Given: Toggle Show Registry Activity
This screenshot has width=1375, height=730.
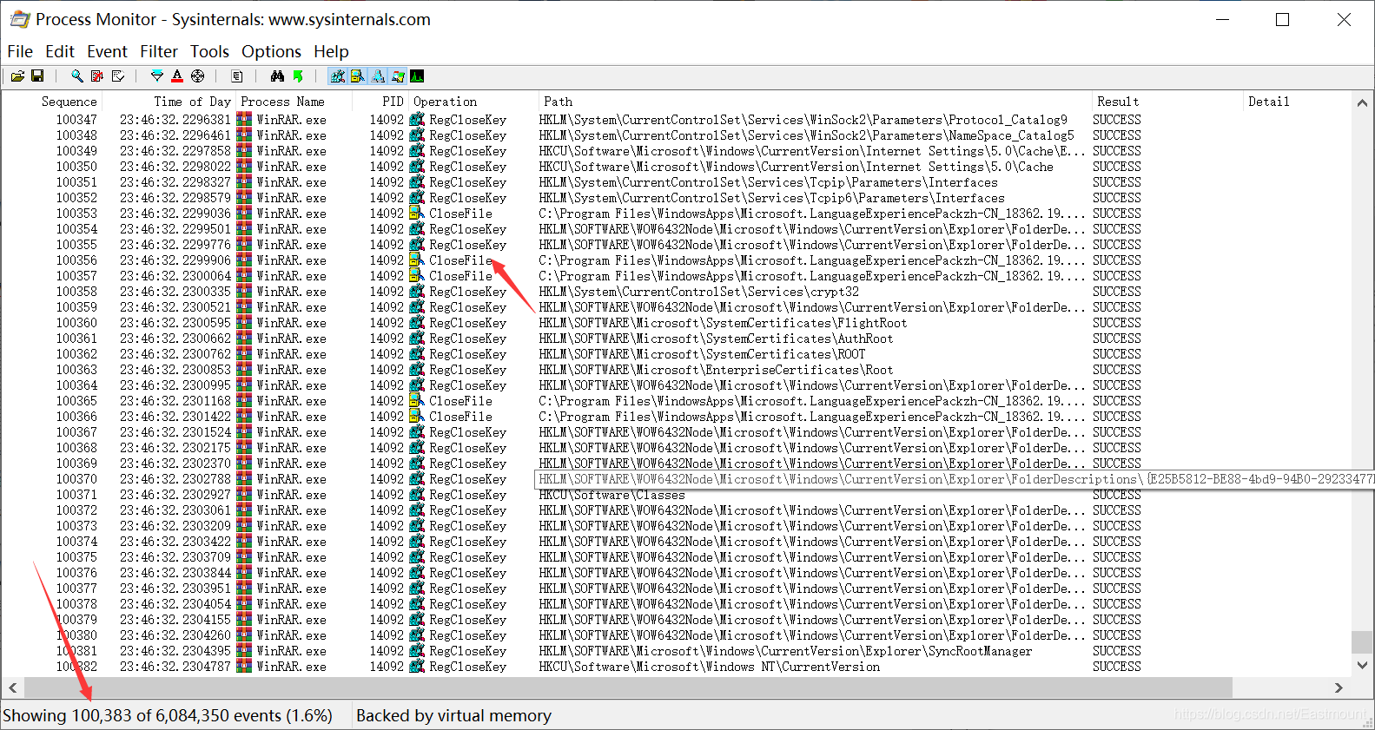Looking at the screenshot, I should pos(338,76).
